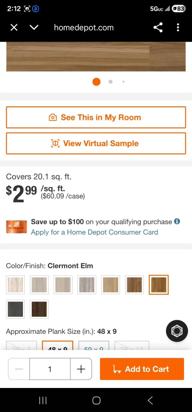Tap the share icon
This screenshot has height=412, width=192.
pos(158,27)
